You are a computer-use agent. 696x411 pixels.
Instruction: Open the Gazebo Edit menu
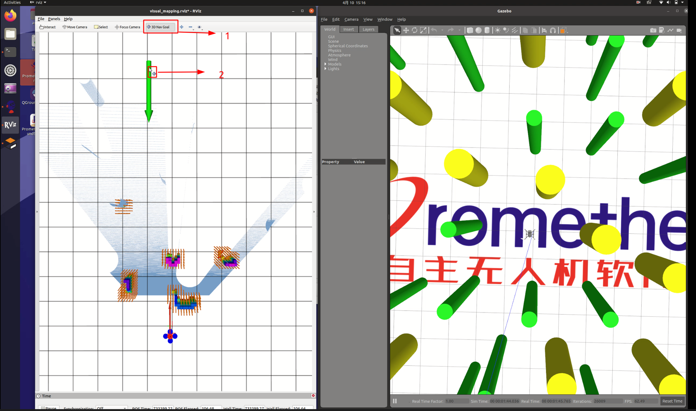[x=336, y=19]
